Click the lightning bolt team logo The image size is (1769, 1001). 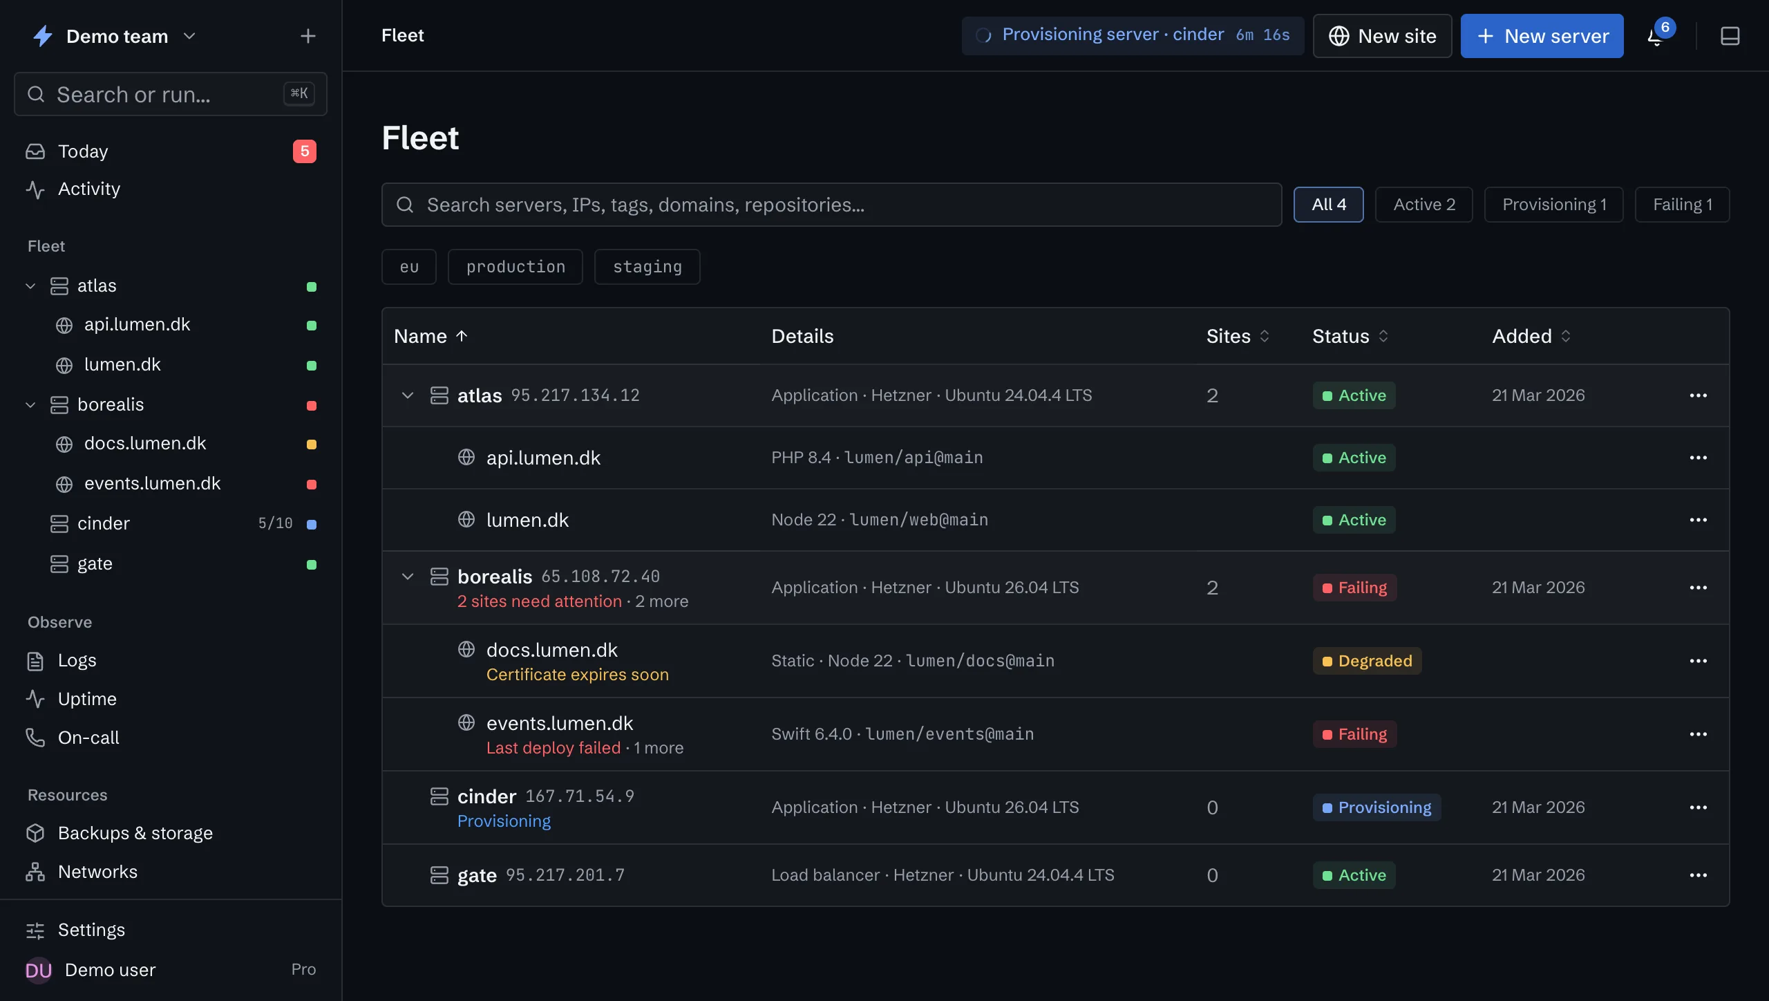pos(43,36)
